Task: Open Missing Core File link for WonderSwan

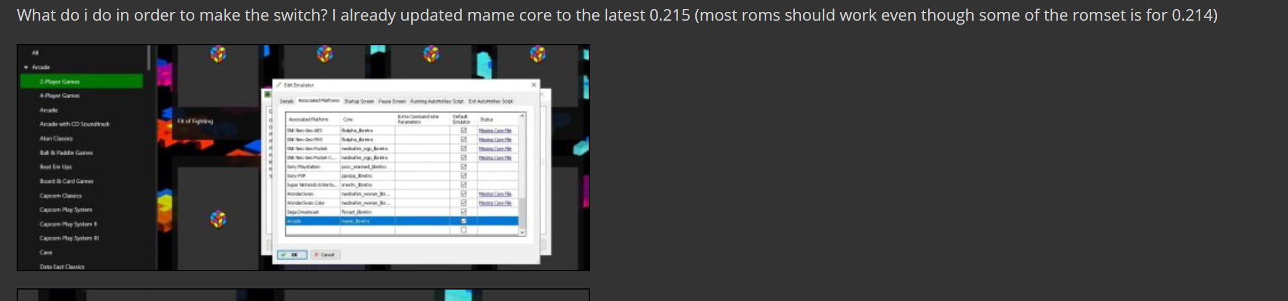Action: 495,194
